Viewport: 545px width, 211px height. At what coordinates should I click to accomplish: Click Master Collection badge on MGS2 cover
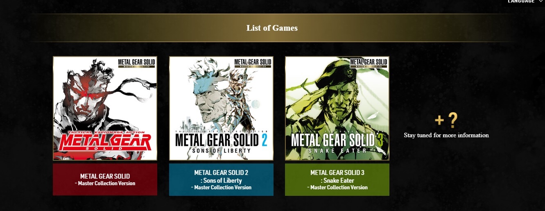253,64
